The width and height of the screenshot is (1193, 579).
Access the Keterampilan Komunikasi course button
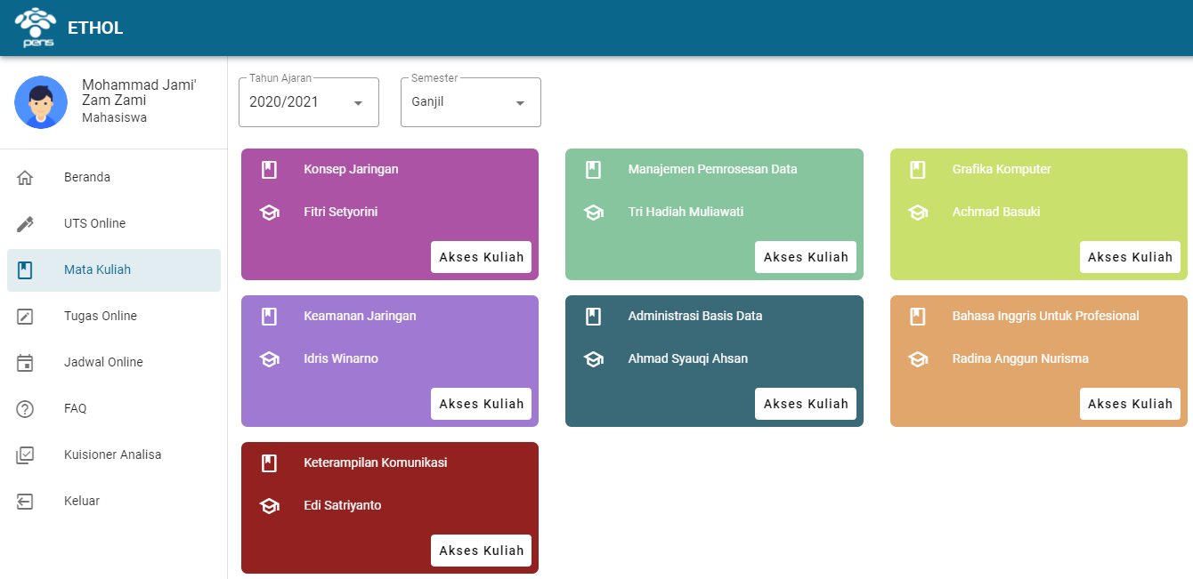[x=481, y=551]
